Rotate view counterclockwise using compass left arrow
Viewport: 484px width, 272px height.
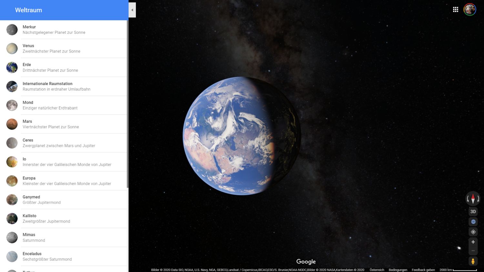(468, 199)
